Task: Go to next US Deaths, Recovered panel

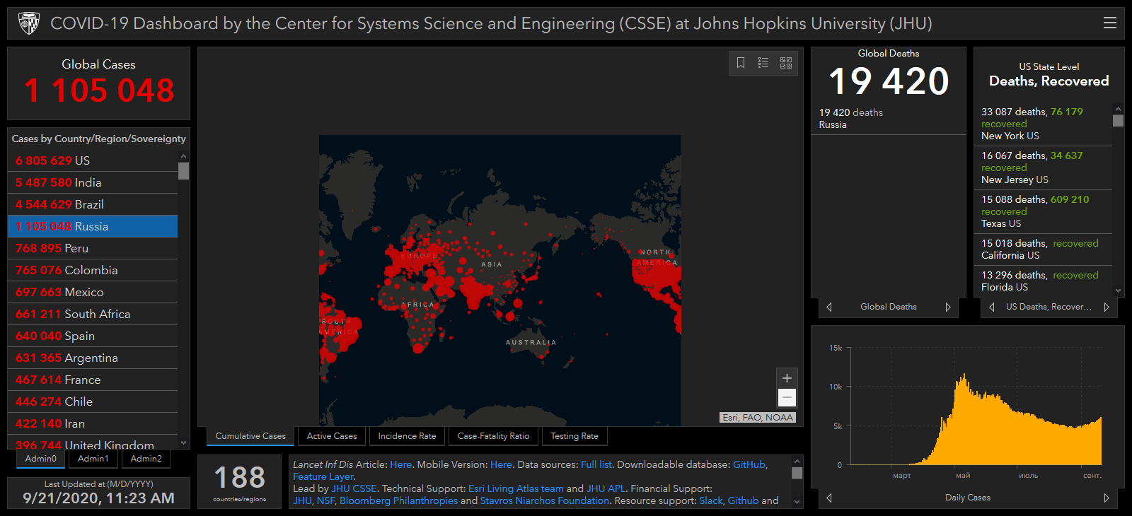Action: click(1107, 307)
